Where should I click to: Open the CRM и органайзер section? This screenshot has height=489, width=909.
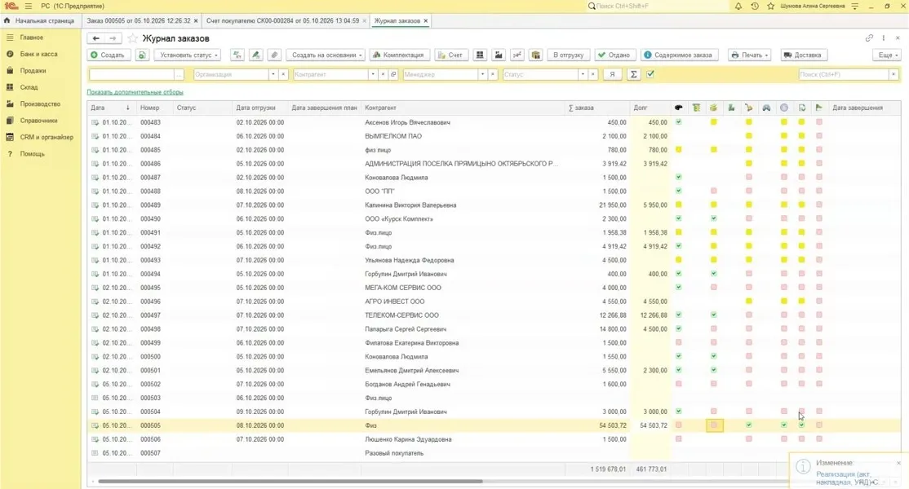tap(47, 138)
